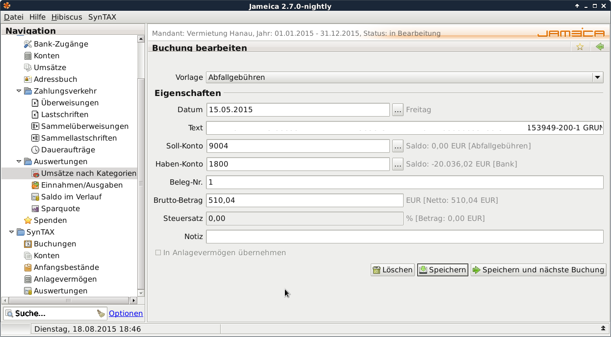Open Adressbuch from the navigation tree

pos(55,79)
